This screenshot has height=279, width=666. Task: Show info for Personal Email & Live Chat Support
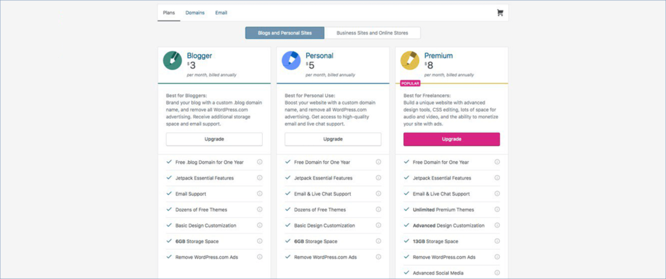pos(379,194)
